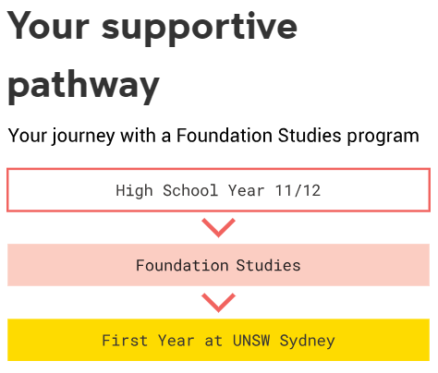Image resolution: width=438 pixels, height=373 pixels.
Task: Click the word 'School' in the outlined box
Action: [x=190, y=190]
